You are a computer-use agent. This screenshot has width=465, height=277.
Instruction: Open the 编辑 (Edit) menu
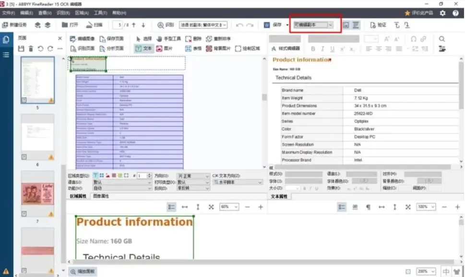tap(26, 13)
